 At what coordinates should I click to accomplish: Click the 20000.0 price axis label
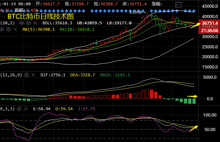210,57
